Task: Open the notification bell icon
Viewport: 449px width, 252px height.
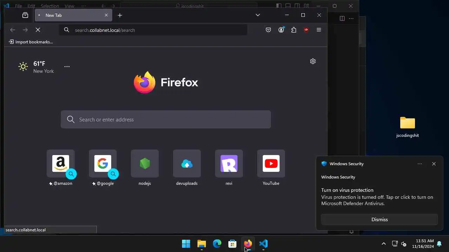Action: (x=439, y=244)
